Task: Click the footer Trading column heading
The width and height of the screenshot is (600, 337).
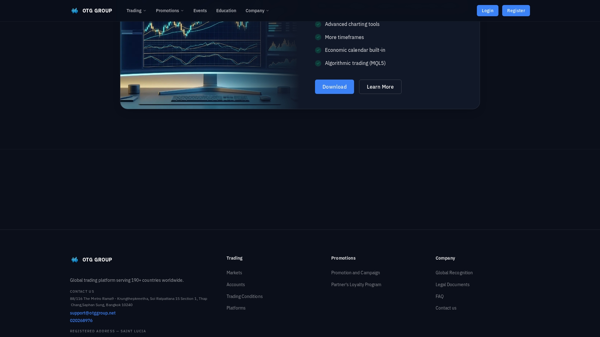Action: (234, 258)
